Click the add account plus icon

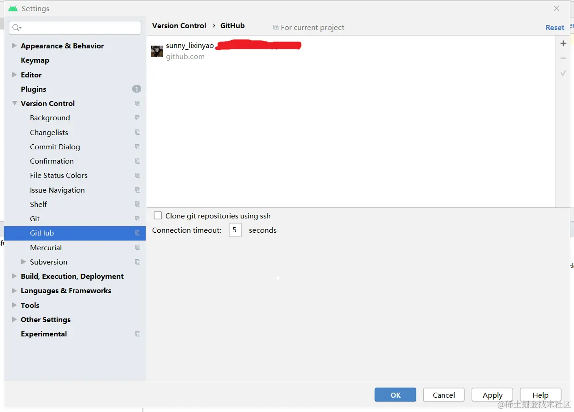coord(563,43)
